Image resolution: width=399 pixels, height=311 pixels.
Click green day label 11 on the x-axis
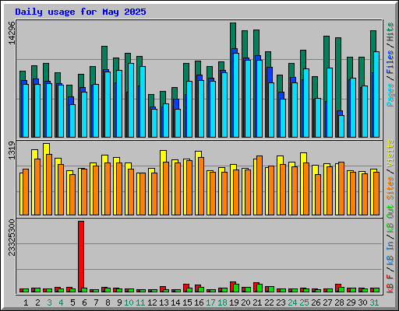point(140,302)
